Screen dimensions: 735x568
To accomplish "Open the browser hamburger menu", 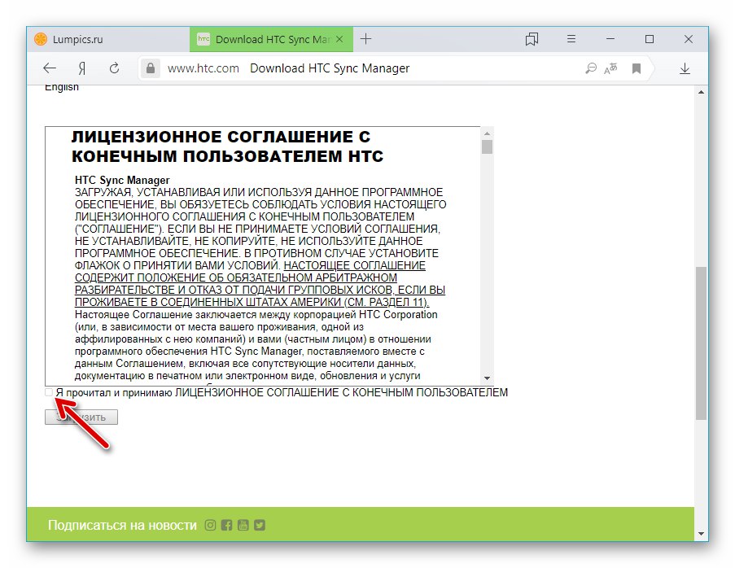I will click(571, 39).
